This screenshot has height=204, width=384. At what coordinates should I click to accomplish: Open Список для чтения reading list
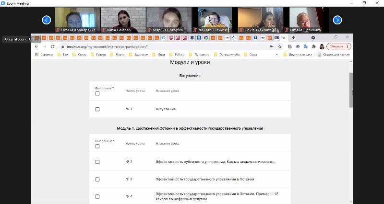click(334, 55)
